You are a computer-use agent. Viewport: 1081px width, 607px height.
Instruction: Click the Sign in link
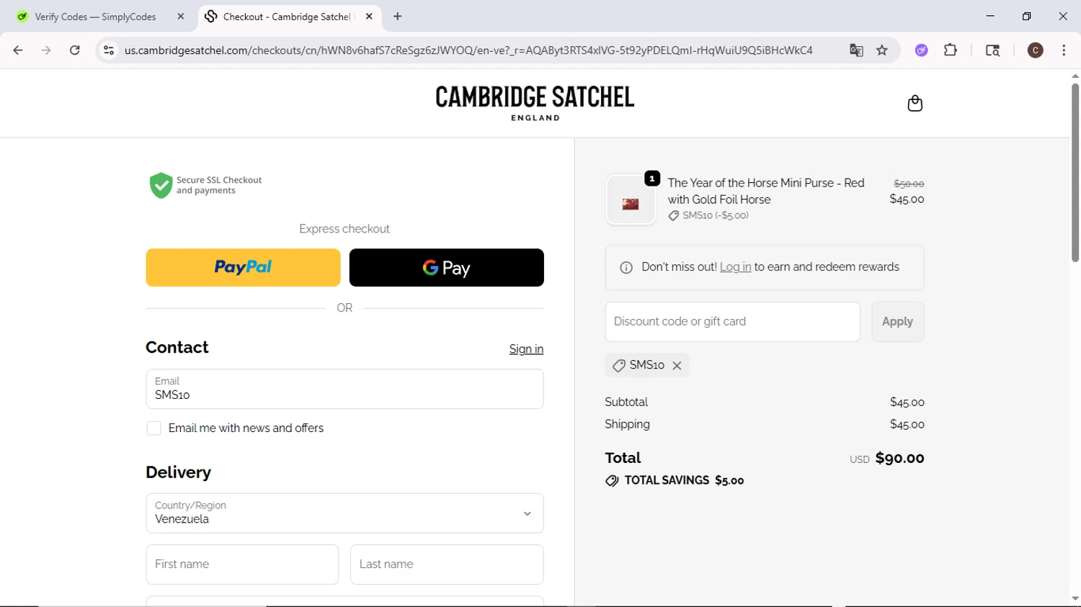pyautogui.click(x=526, y=349)
